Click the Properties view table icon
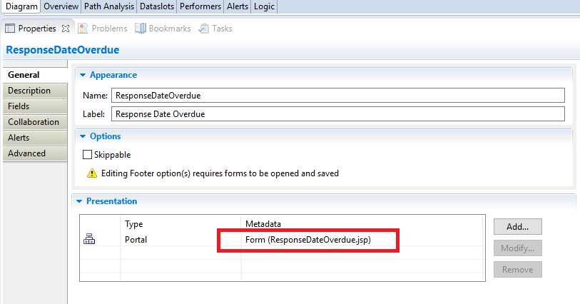Screen dimensions: 580x304 (x=10, y=29)
